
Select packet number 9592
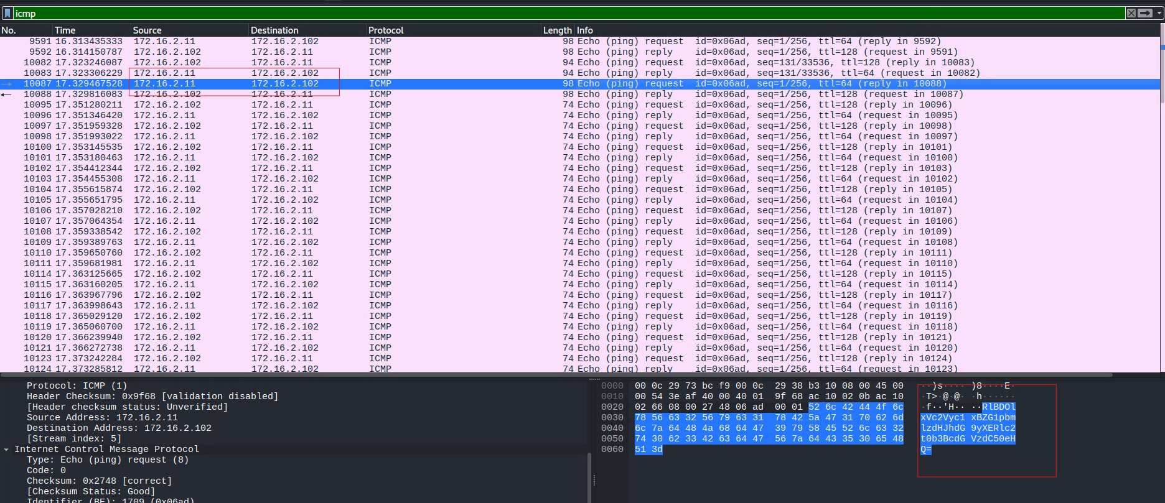coord(579,52)
